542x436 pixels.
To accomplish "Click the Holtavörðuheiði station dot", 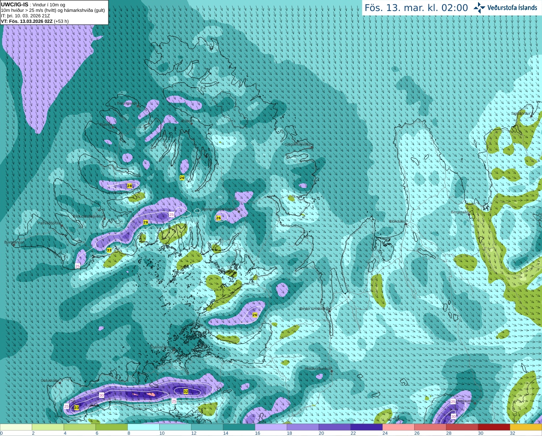I will (x=331, y=372).
